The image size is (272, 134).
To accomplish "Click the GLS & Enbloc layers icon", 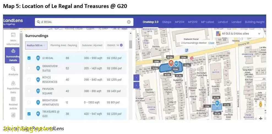I will [x=218, y=33].
